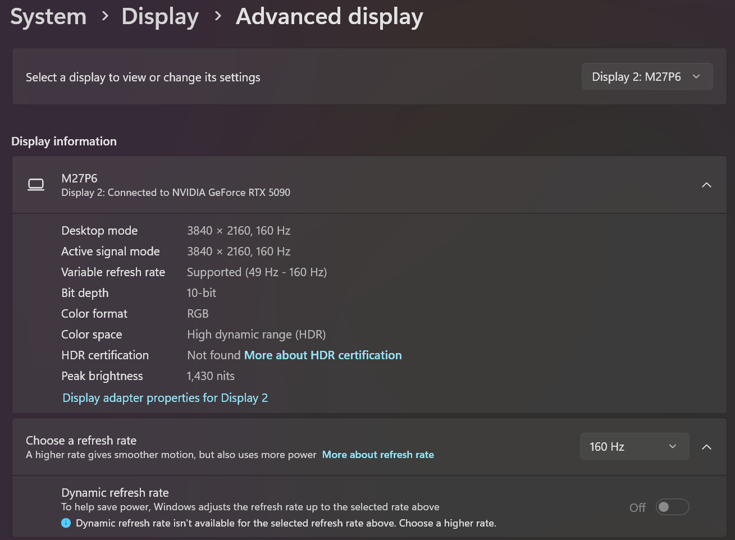The height and width of the screenshot is (540, 735).
Task: Click the M27P6 monitor icon
Action: pos(36,185)
